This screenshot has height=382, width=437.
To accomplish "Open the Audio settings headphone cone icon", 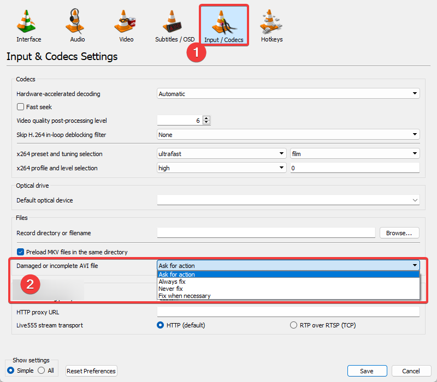I will [75, 21].
